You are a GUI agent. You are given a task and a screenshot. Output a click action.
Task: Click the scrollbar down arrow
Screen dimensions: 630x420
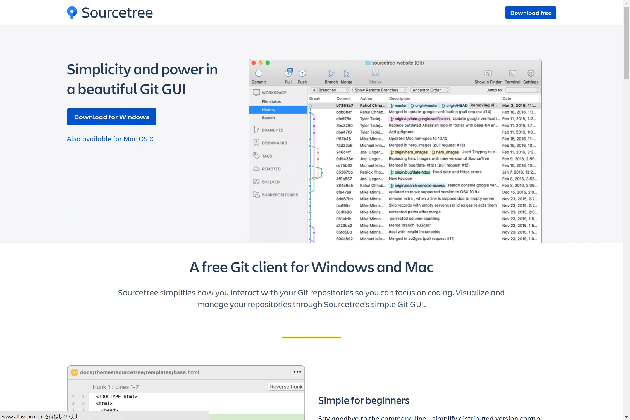click(x=626, y=417)
